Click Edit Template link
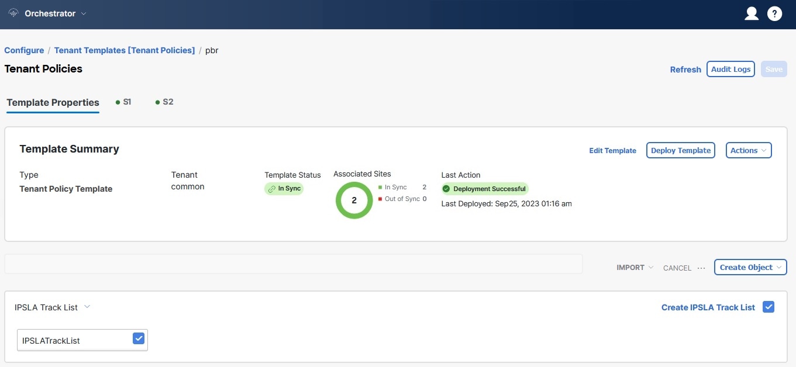This screenshot has height=367, width=796. click(612, 151)
